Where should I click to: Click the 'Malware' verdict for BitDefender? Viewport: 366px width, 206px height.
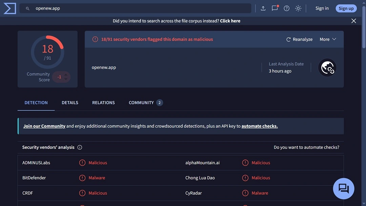point(97,178)
